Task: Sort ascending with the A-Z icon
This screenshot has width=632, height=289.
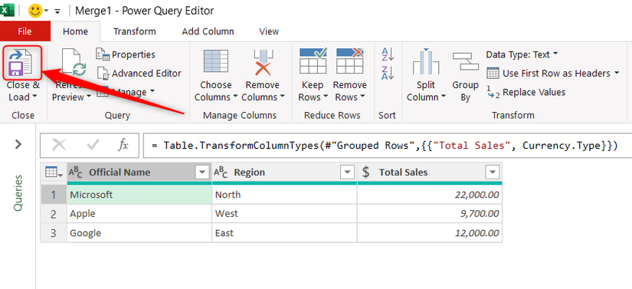Action: point(387,54)
